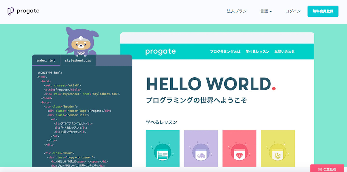Viewport: 347px width, 172px height.
Task: Open the red ruby gem lesson card
Action: (239, 149)
